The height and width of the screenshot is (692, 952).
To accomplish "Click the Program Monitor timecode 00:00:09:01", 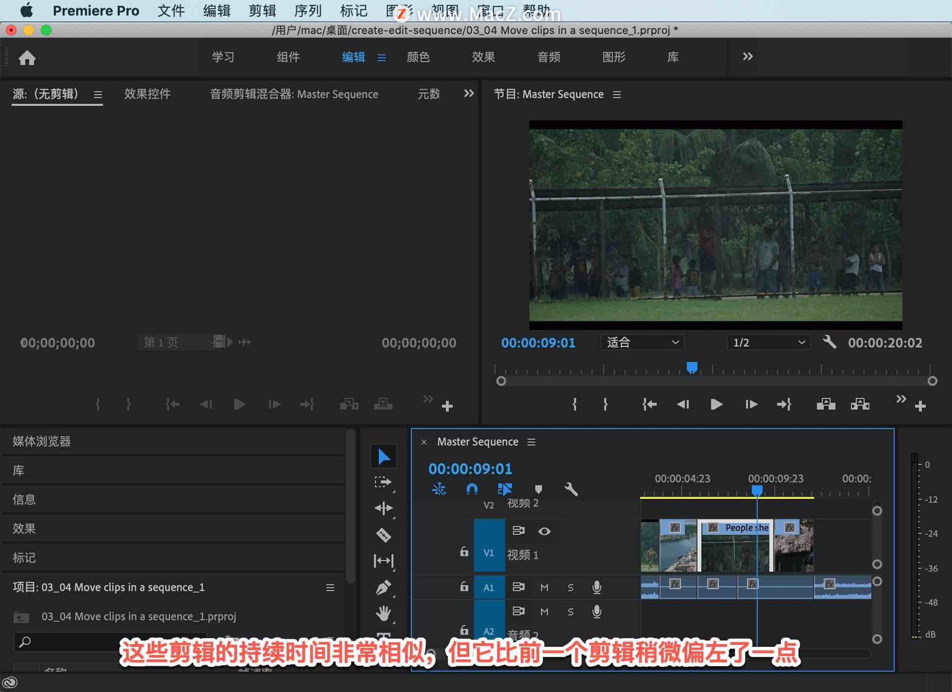I will 538,343.
